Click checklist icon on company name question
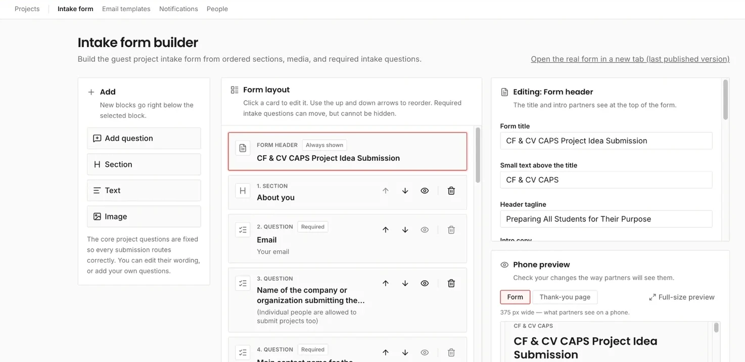 point(243,283)
